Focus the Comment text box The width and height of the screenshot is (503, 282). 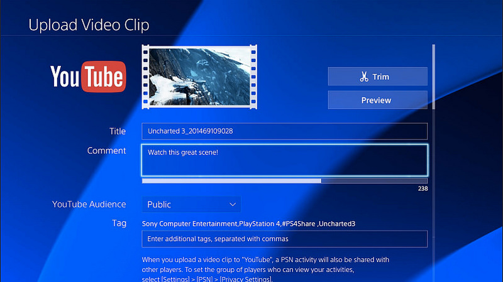pos(284,160)
